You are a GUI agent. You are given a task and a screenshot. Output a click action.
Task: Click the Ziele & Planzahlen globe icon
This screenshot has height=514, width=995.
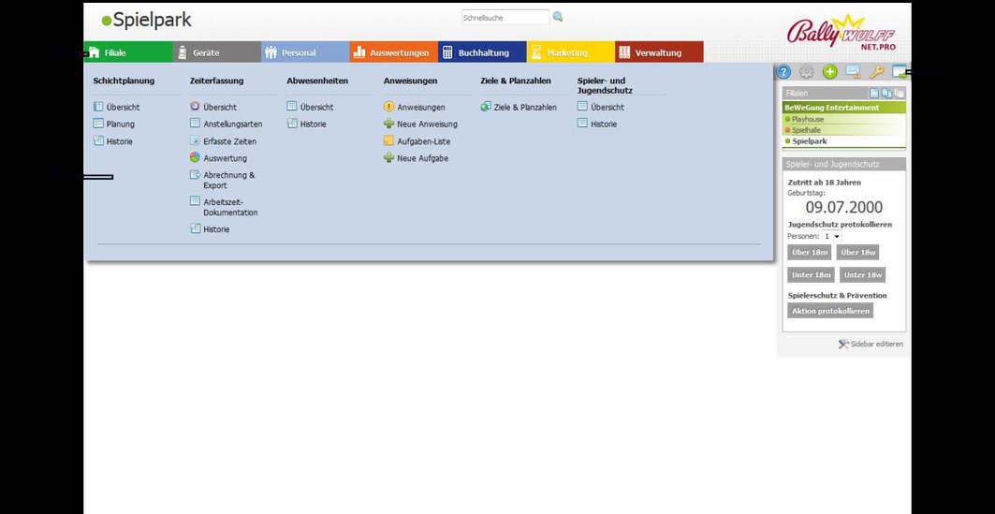click(486, 107)
